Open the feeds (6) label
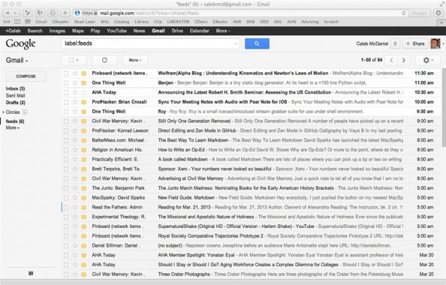The width and height of the screenshot is (446, 285). [15, 121]
